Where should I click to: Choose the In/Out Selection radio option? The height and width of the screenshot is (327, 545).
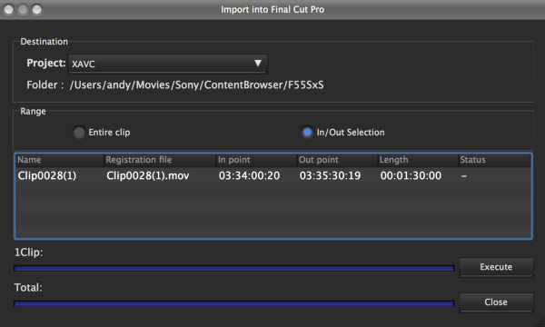pyautogui.click(x=307, y=132)
